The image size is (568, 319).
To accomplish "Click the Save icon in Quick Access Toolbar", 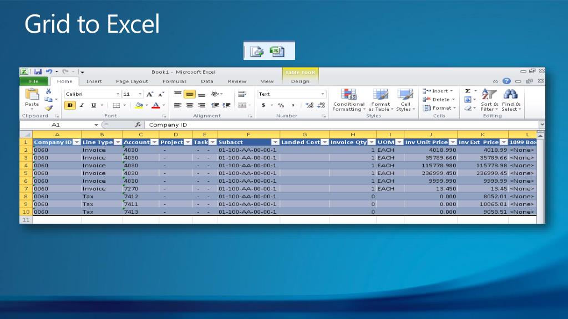I will 38,71.
